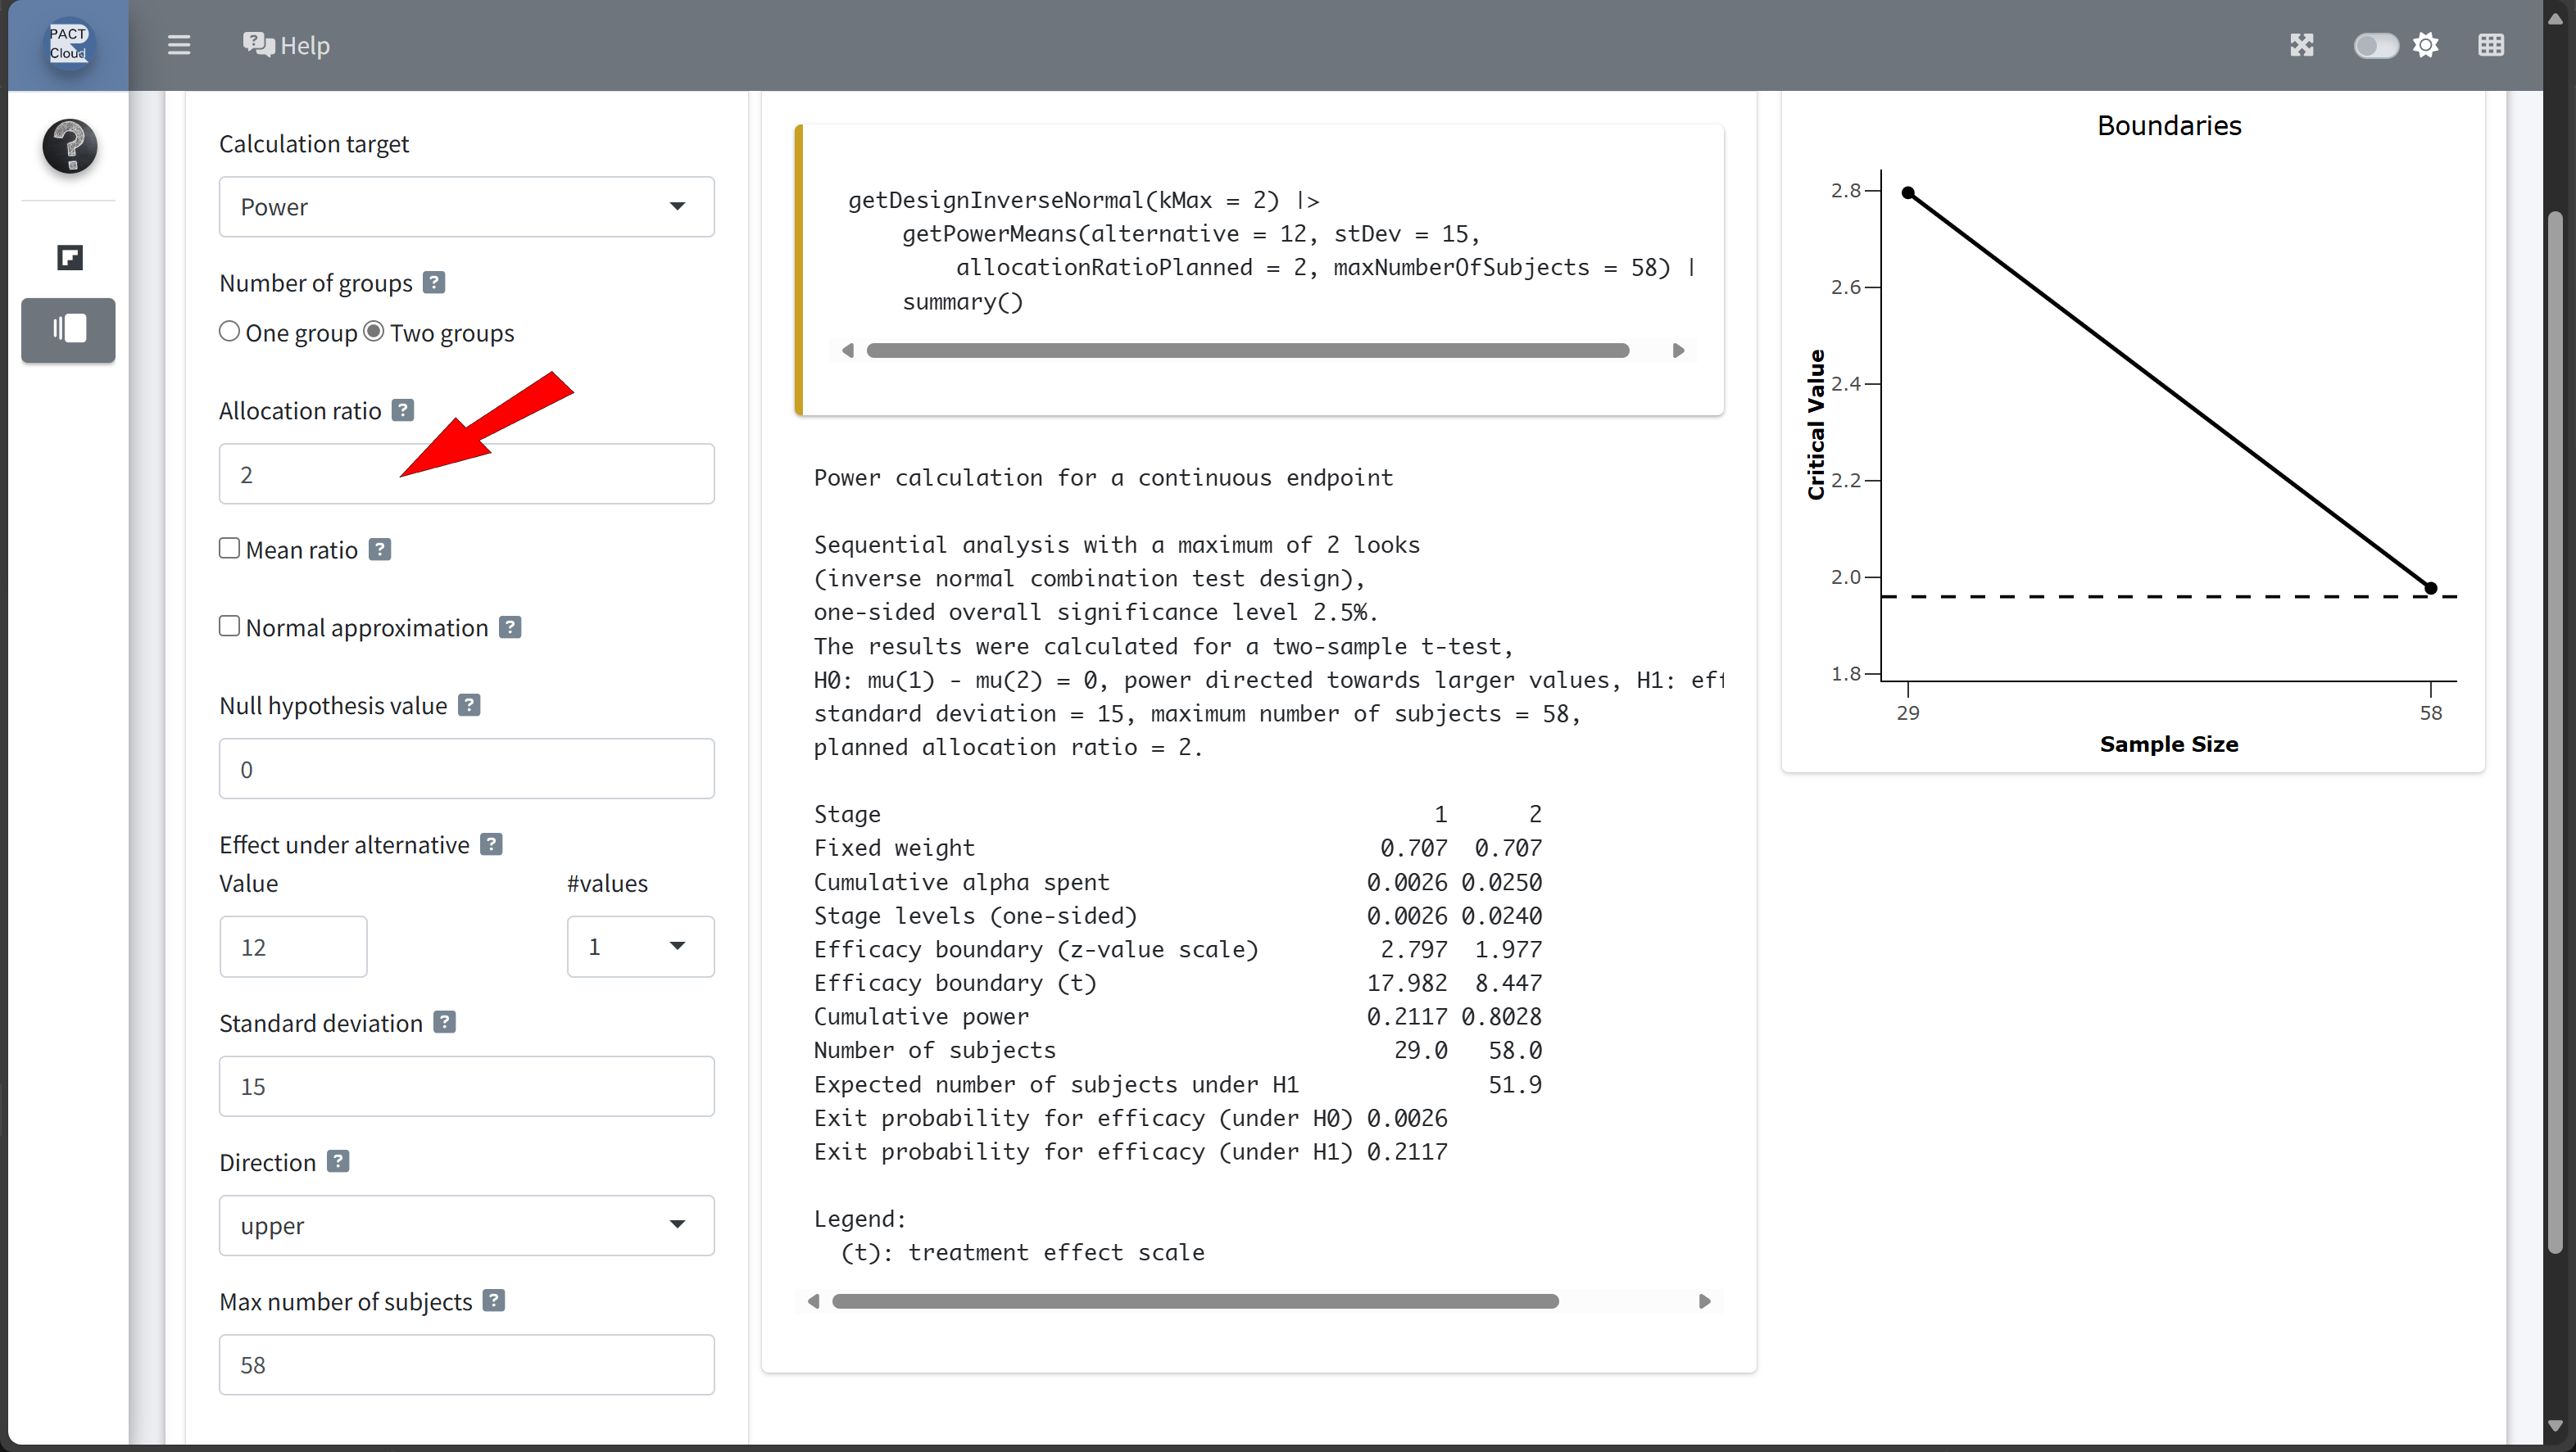Open the Help menu in header
Viewport: 2576px width, 1452px height.
[287, 45]
